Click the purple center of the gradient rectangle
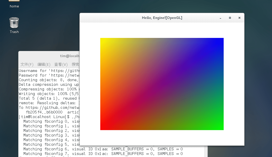The height and width of the screenshot is (157, 272). (x=162, y=84)
